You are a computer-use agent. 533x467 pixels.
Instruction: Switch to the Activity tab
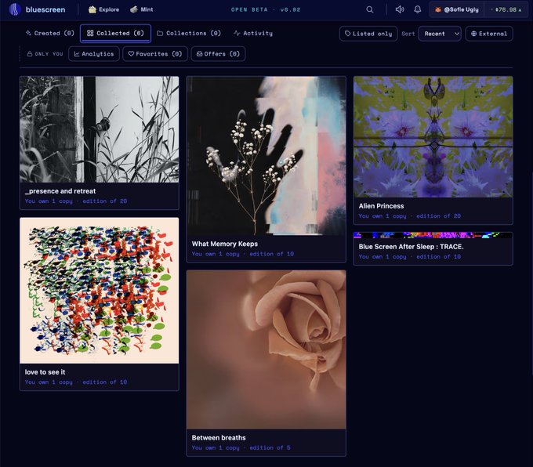pos(253,34)
